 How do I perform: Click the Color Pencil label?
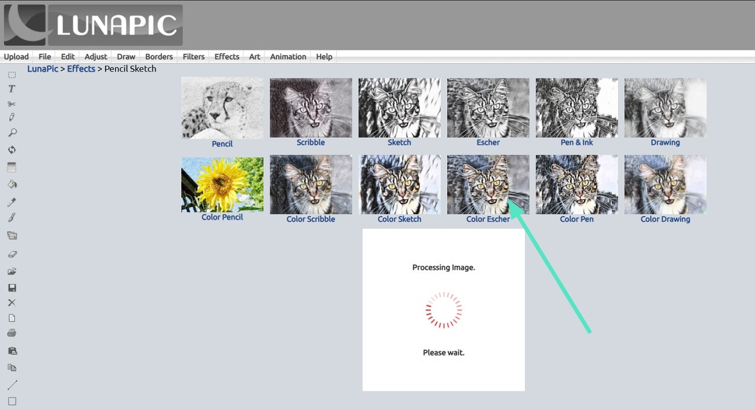tap(222, 217)
